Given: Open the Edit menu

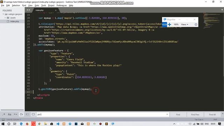Looking at the screenshot, I should coord(8,6).
